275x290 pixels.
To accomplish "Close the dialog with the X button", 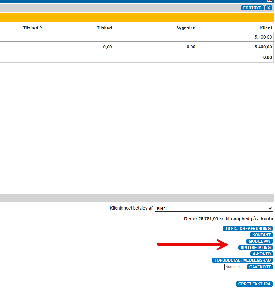I will [269, 8].
